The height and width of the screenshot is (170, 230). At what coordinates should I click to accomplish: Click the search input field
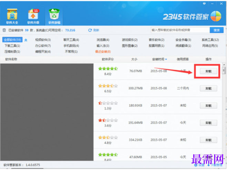180,30
